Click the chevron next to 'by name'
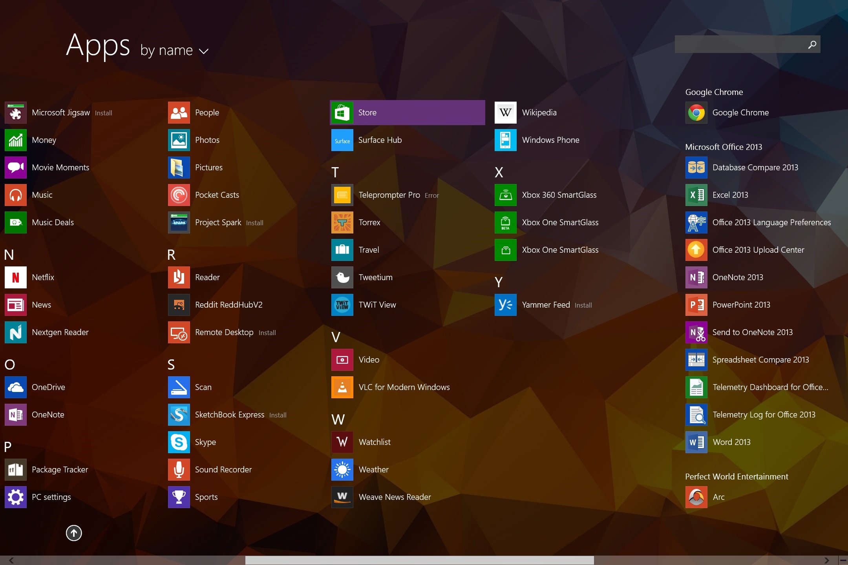The height and width of the screenshot is (565, 848). [203, 51]
